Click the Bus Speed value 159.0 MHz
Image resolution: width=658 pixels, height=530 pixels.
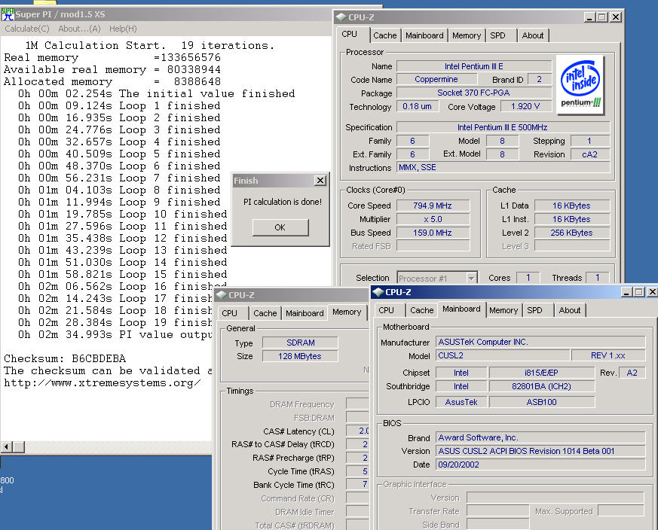point(433,233)
